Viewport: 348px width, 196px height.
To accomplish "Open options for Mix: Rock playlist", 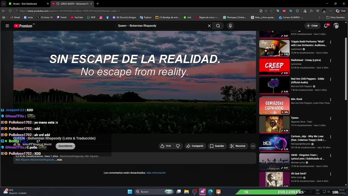I will tap(331, 100).
